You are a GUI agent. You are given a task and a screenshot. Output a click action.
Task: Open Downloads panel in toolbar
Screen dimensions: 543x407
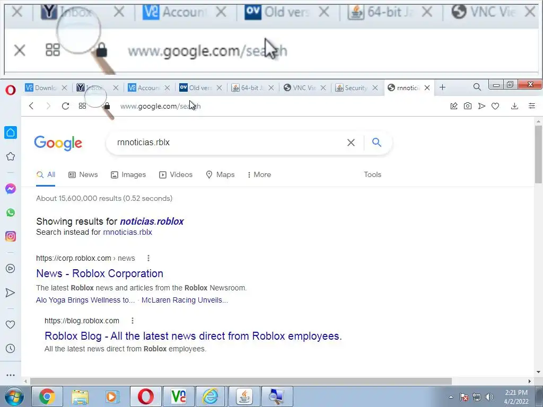514,106
